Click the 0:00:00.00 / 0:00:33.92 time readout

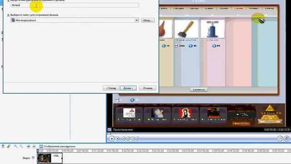pos(277,129)
